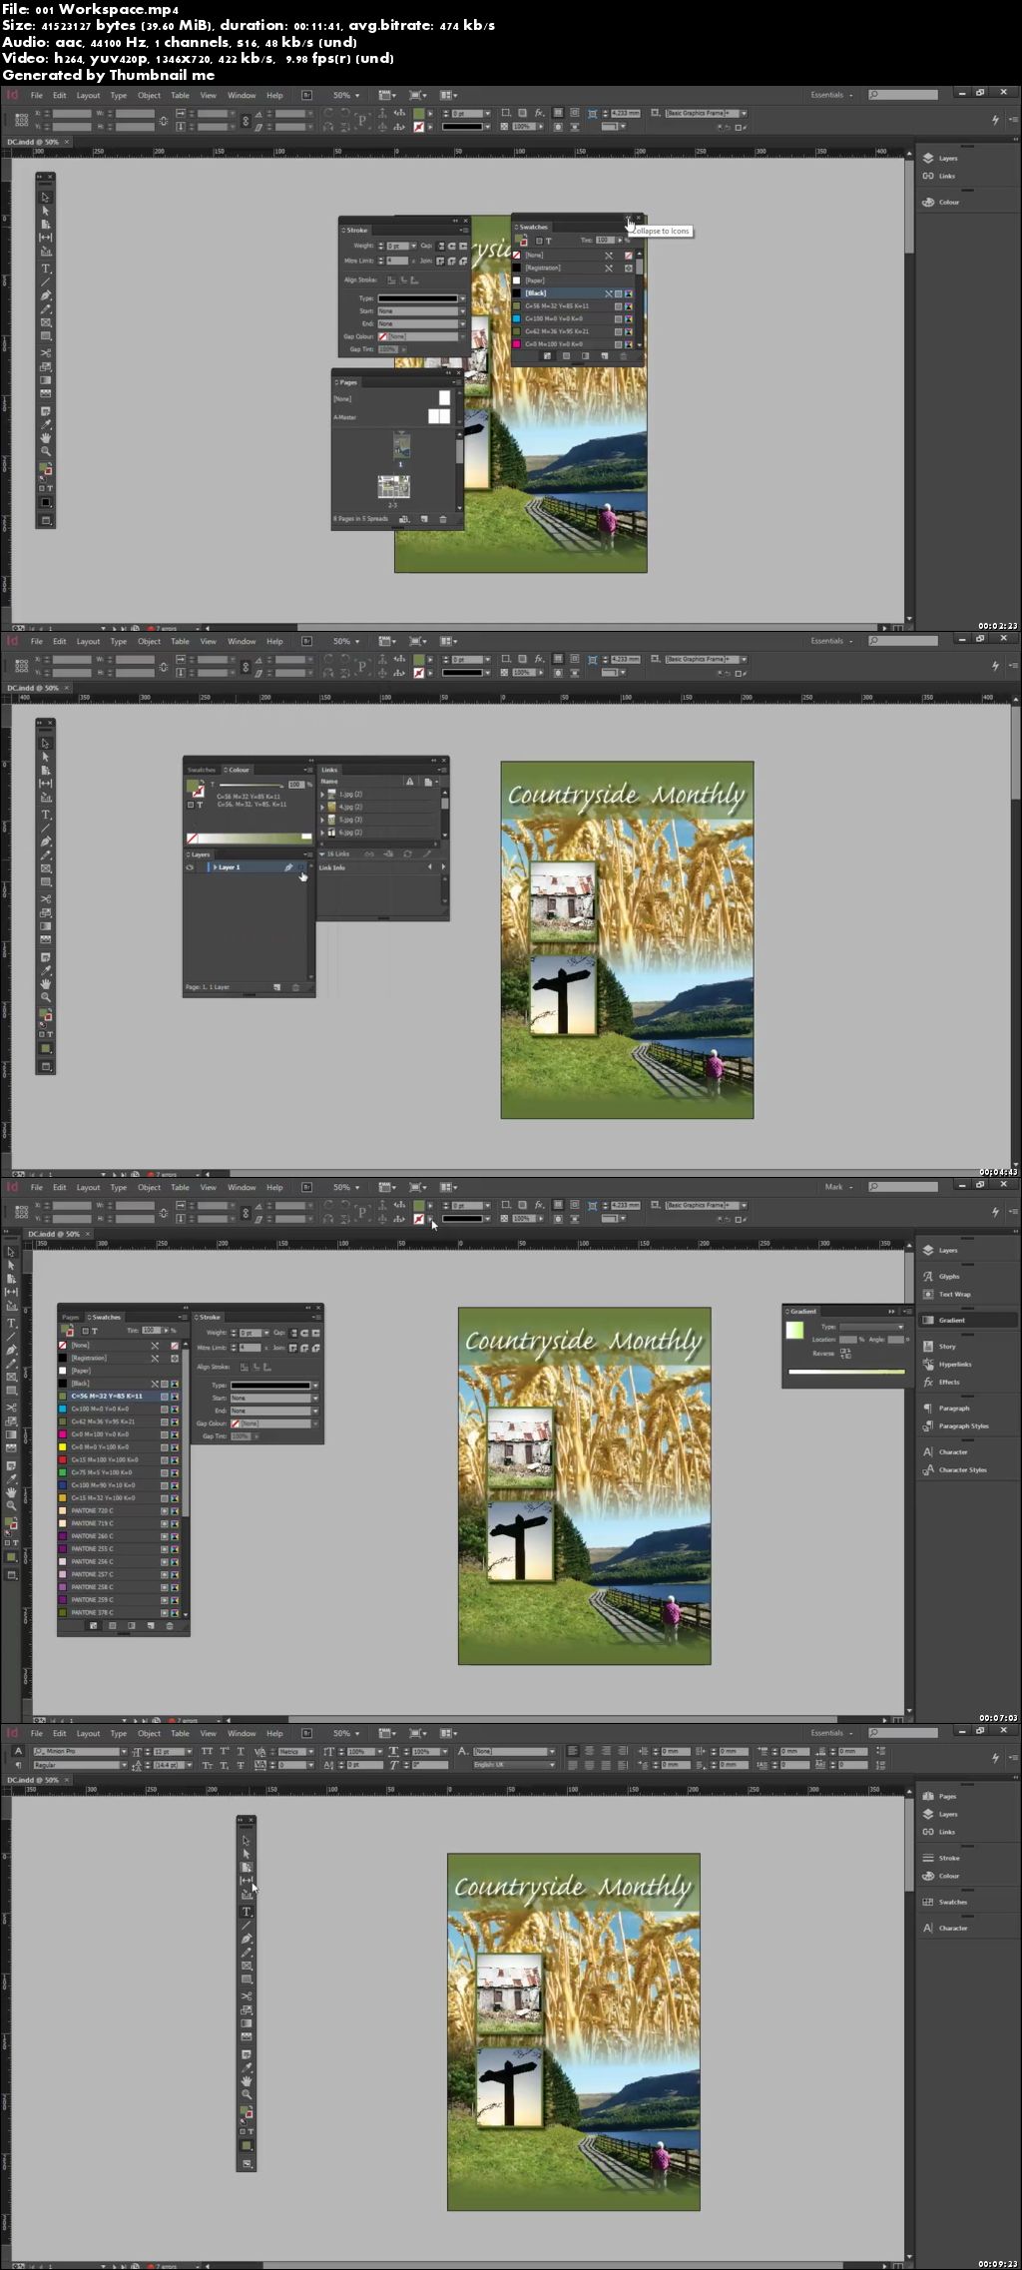Image resolution: width=1022 pixels, height=2270 pixels.
Task: Open the Regular font style dropdown
Action: click(x=124, y=1765)
